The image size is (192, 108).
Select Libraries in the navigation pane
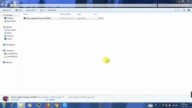click(9, 27)
